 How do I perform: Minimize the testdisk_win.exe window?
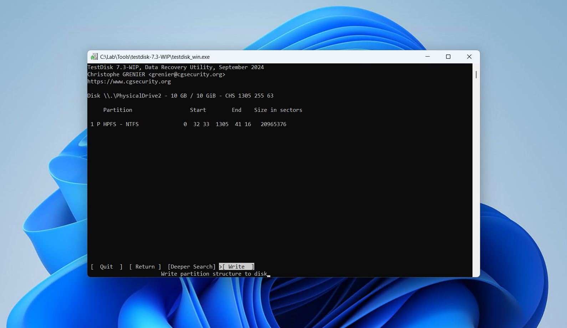(428, 57)
